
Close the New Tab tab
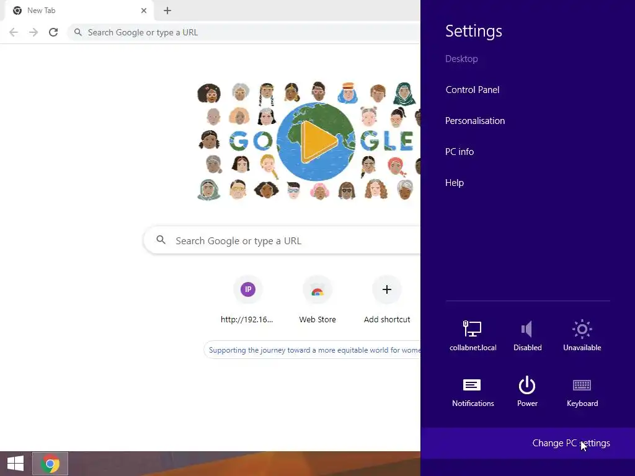[144, 11]
